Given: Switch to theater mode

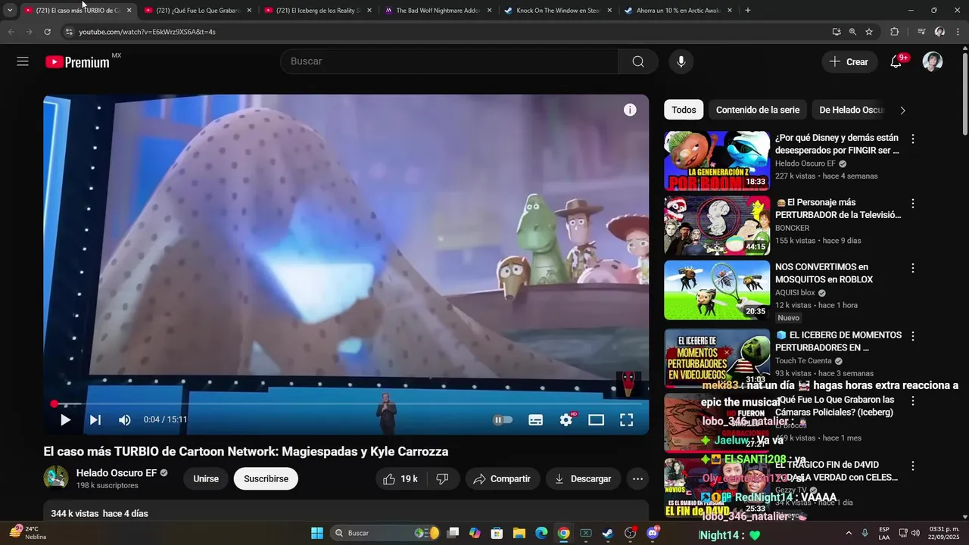Looking at the screenshot, I should coord(597,419).
